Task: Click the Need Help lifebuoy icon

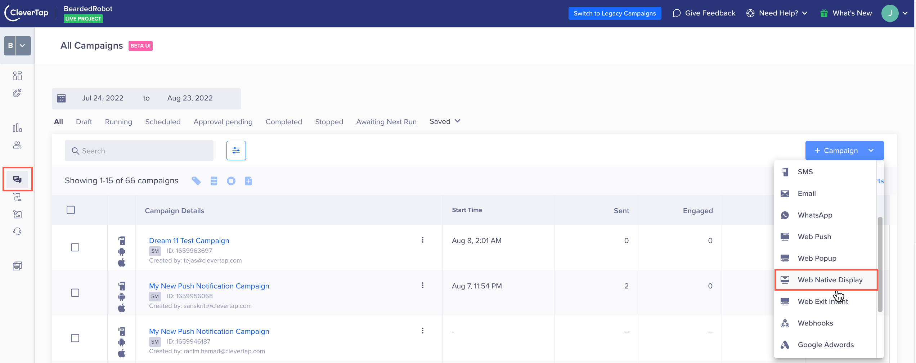Action: pos(750,13)
